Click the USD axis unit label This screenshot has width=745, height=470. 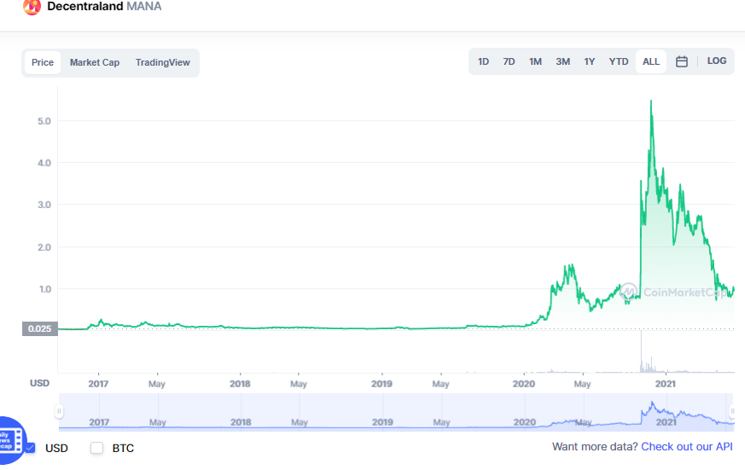click(40, 383)
